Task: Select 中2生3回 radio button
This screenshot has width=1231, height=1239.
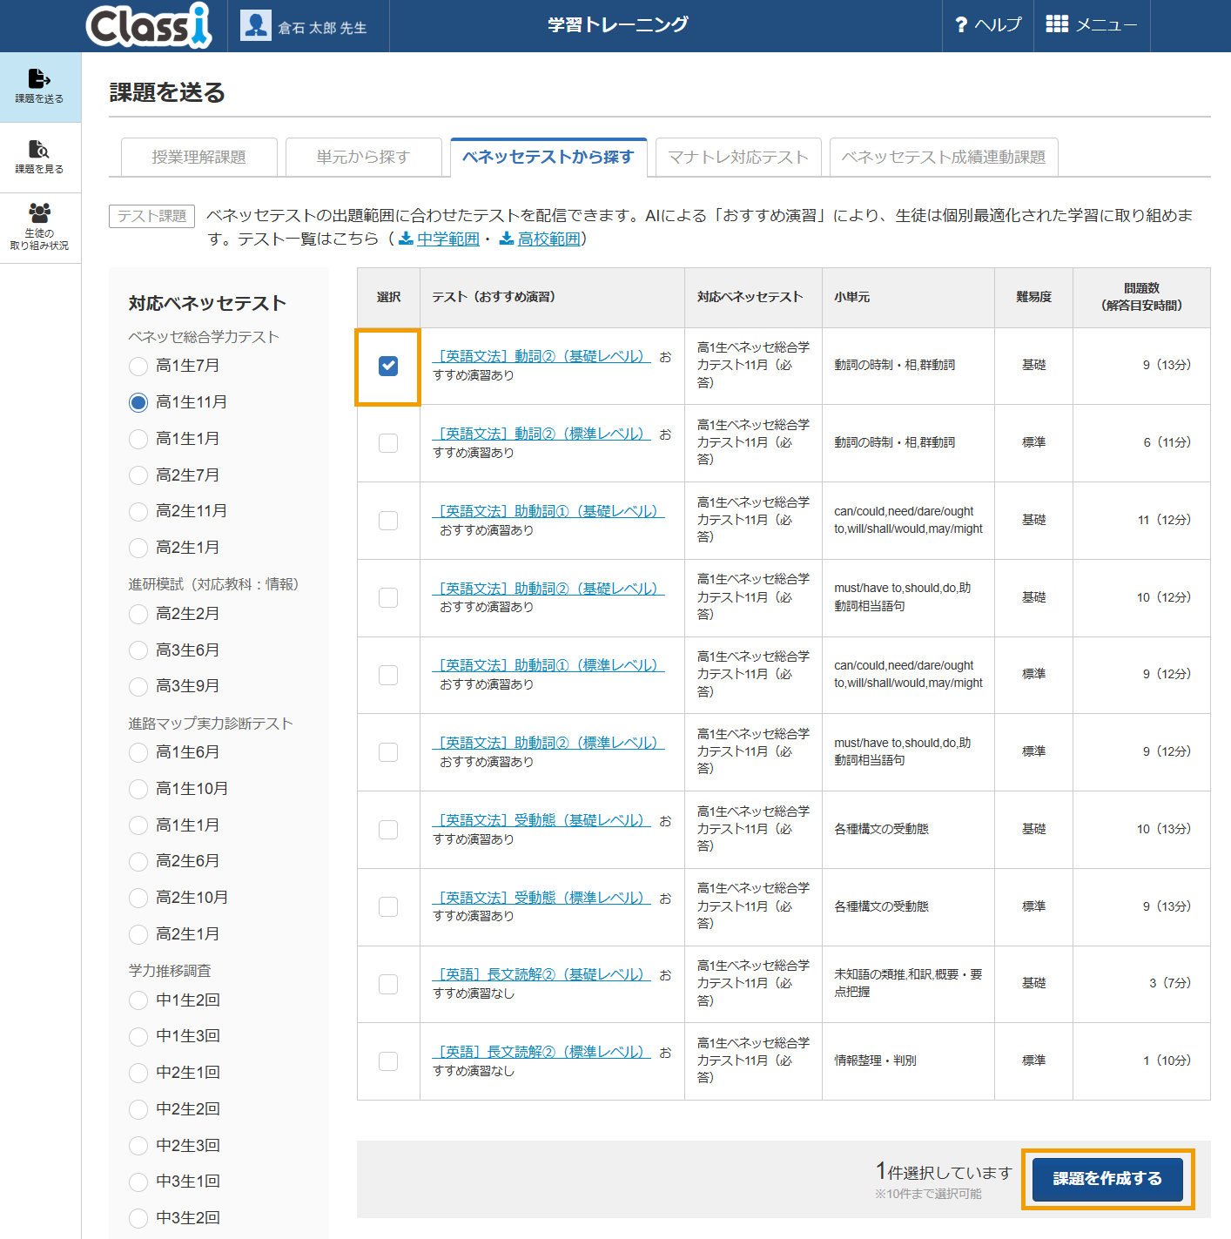Action: pyautogui.click(x=138, y=1147)
